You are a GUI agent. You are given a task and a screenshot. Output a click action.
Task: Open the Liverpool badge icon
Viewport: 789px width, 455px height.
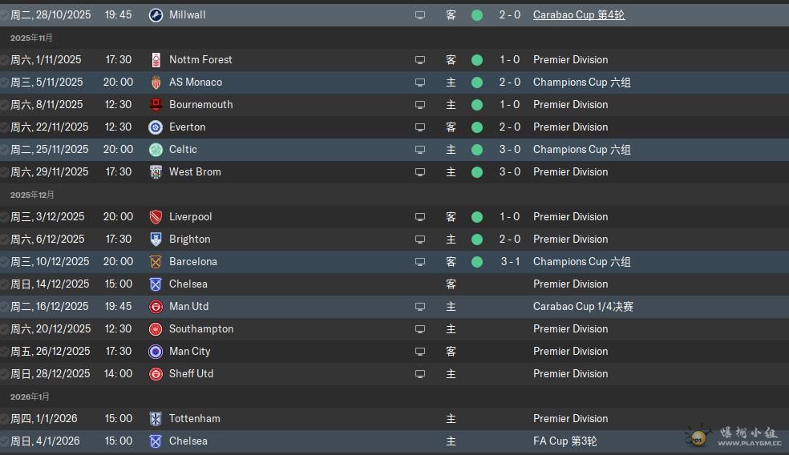pyautogui.click(x=156, y=217)
